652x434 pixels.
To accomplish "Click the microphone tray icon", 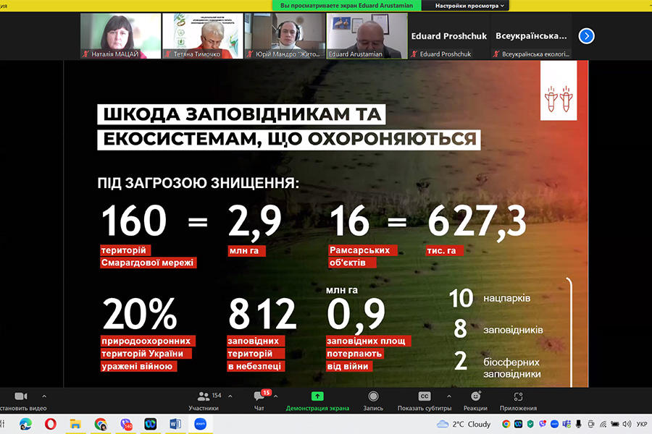I will 578,424.
